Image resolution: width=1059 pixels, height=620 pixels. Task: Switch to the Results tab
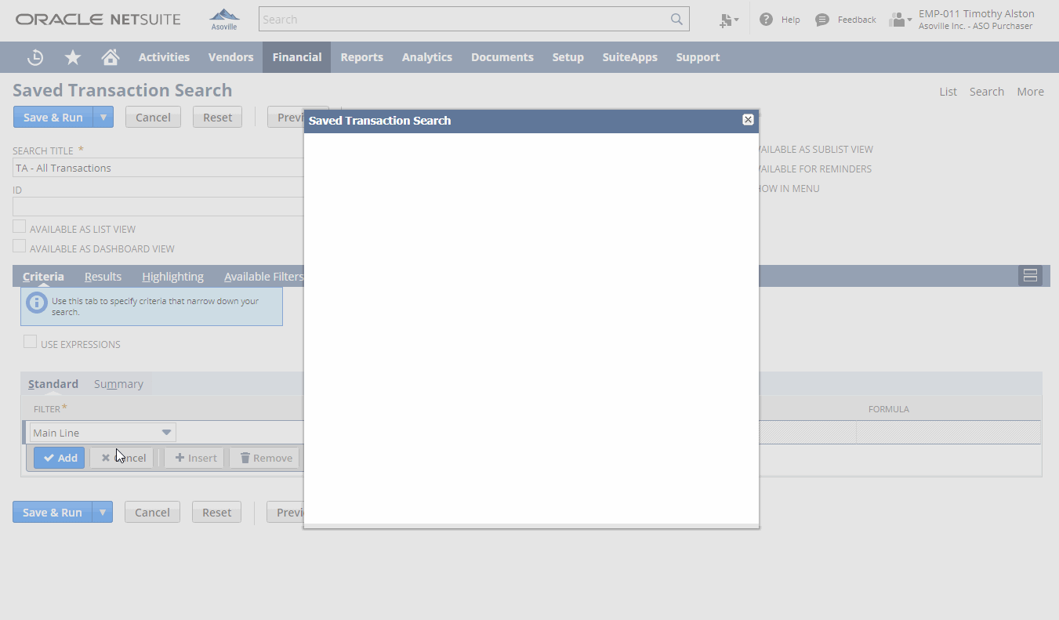103,277
